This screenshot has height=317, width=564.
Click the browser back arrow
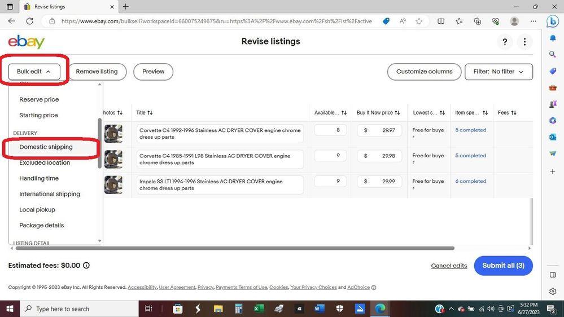point(11,21)
